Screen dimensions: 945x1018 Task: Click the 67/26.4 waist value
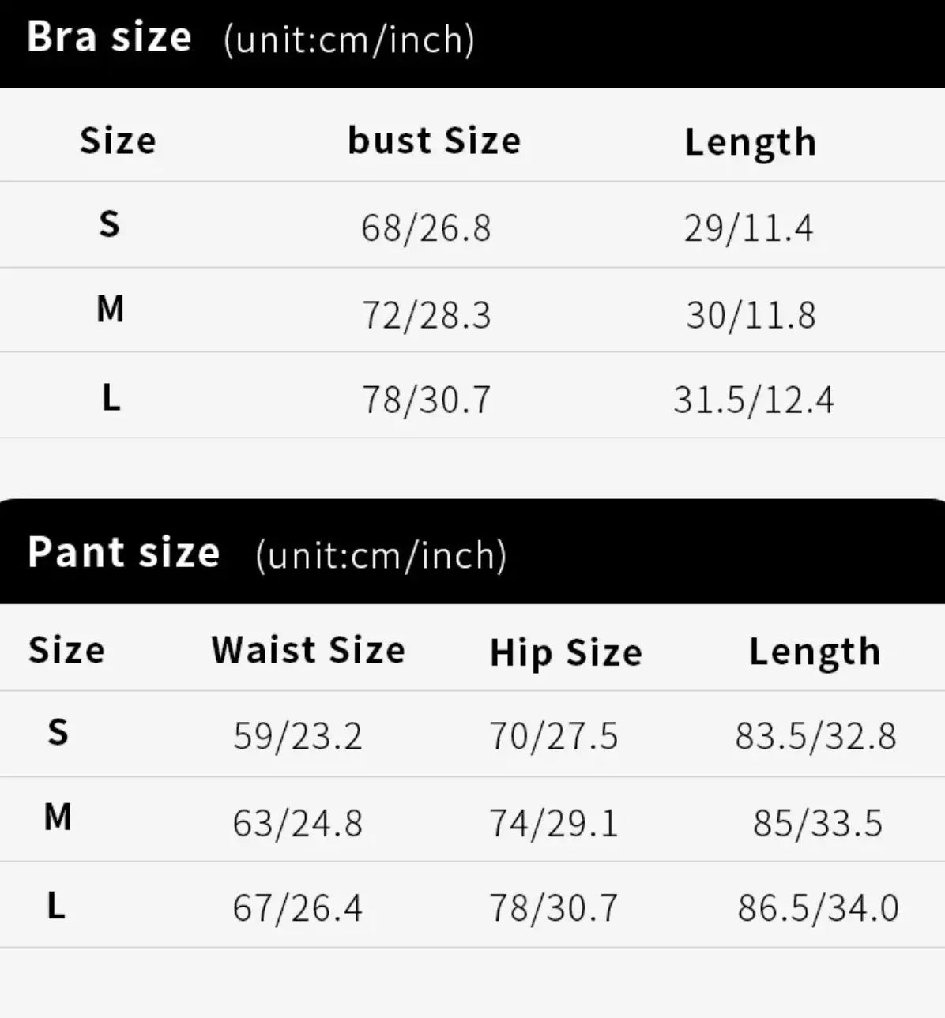297,908
